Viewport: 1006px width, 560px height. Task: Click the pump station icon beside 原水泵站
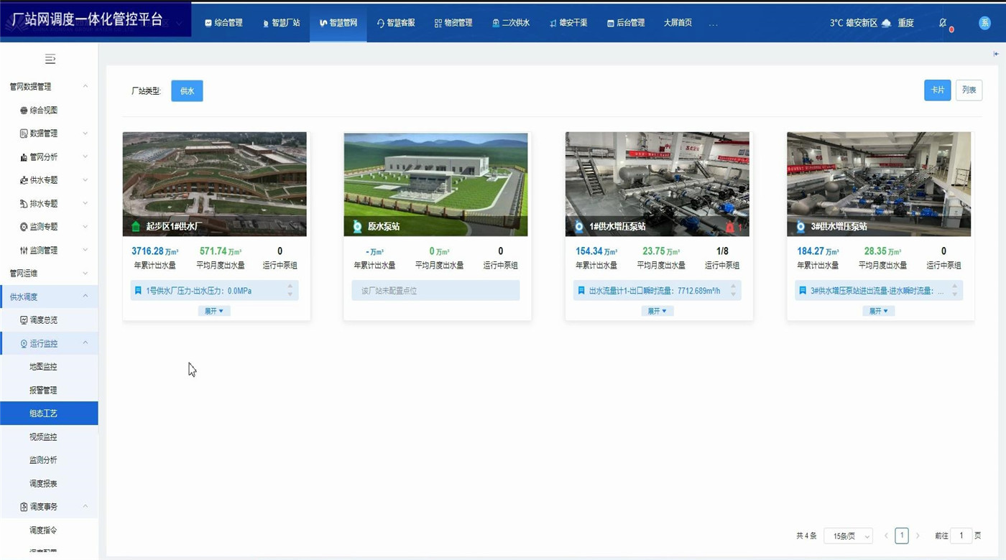click(357, 227)
